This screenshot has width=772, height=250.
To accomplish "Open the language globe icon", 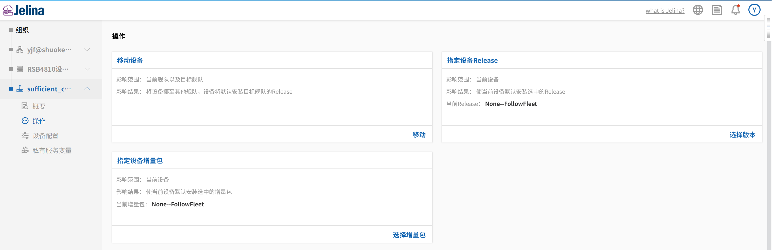I will point(698,10).
